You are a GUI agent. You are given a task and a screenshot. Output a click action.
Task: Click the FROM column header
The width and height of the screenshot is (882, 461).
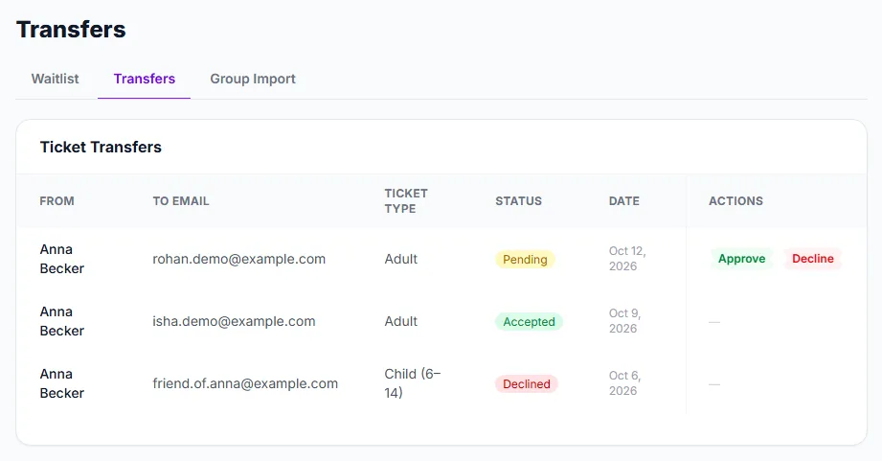point(57,201)
